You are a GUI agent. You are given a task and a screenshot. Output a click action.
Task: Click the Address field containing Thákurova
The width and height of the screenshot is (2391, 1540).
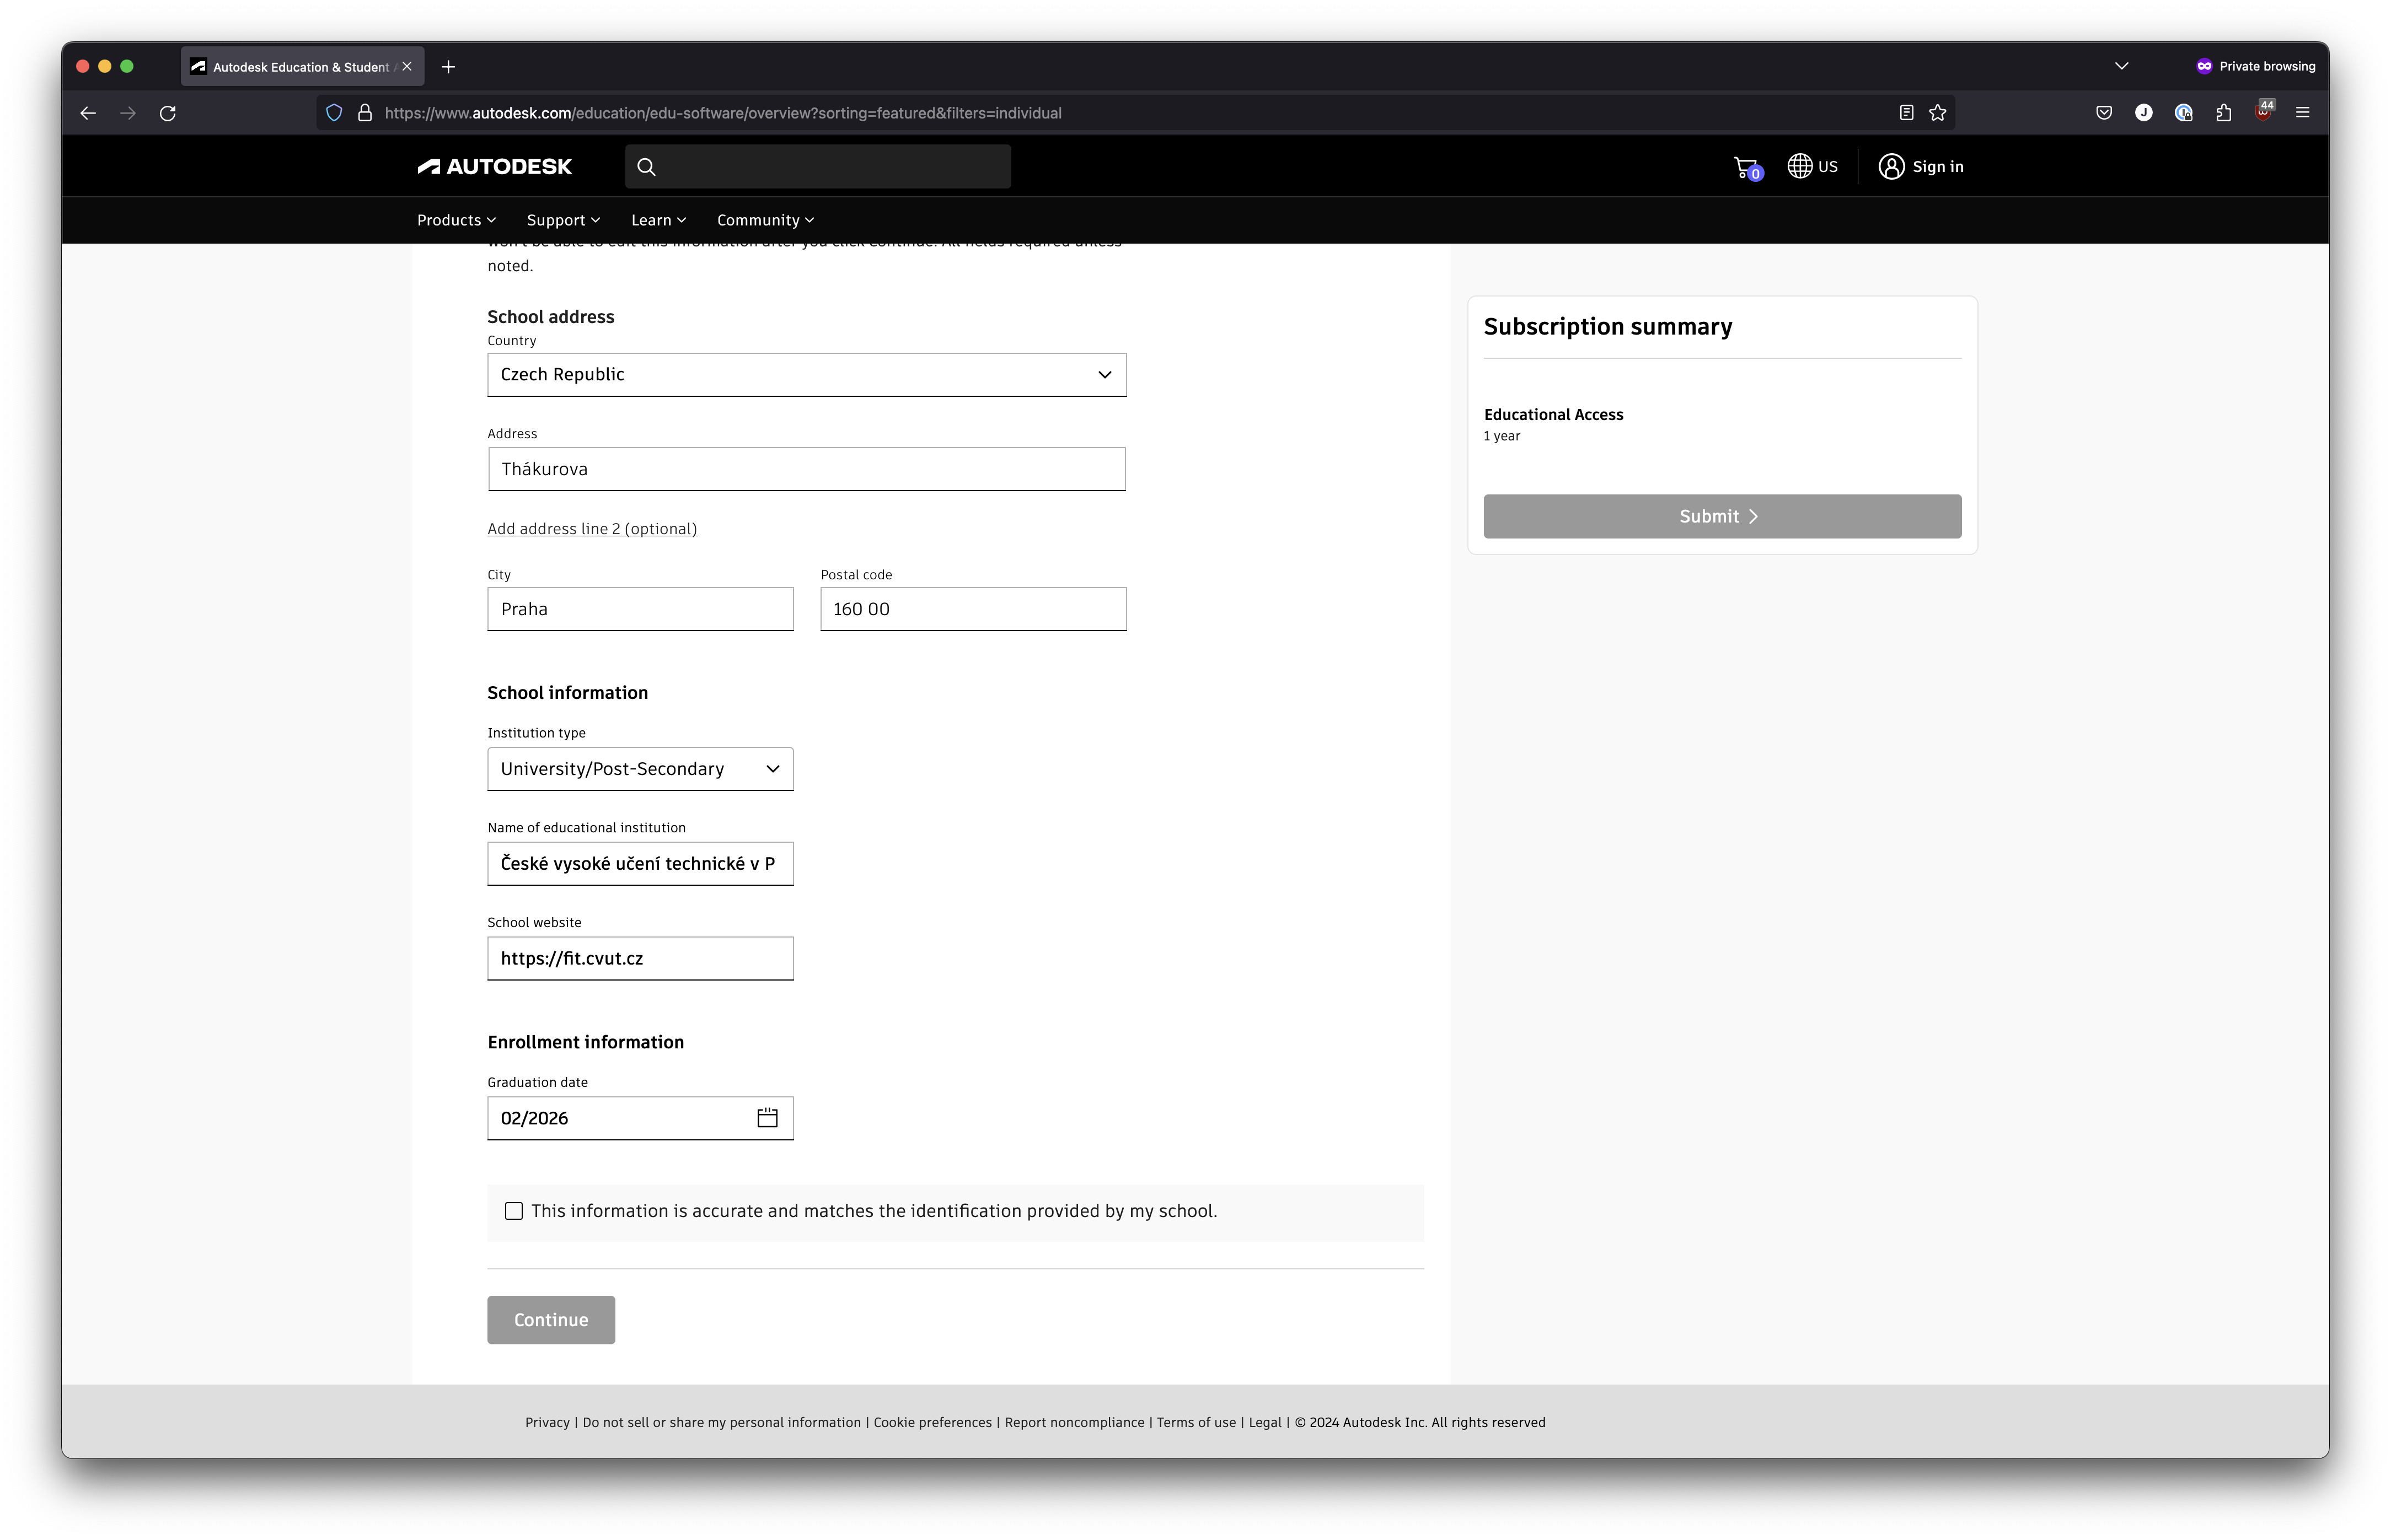(806, 469)
